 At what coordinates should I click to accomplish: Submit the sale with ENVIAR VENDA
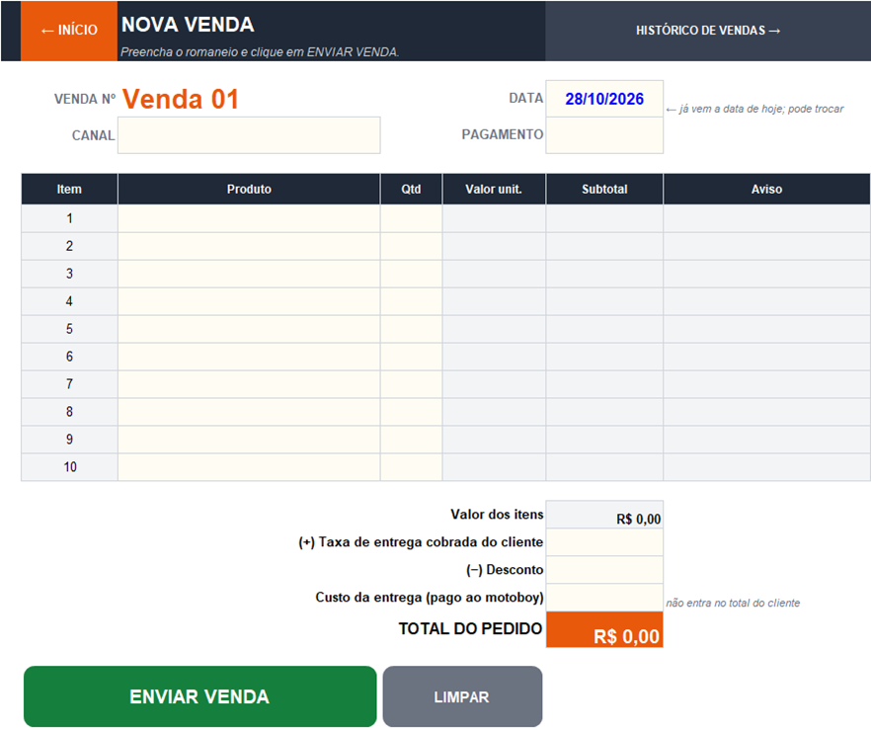point(199,696)
